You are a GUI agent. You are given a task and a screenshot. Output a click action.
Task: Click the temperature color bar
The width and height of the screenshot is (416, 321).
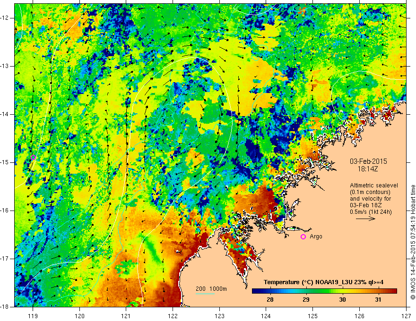coord(324,291)
